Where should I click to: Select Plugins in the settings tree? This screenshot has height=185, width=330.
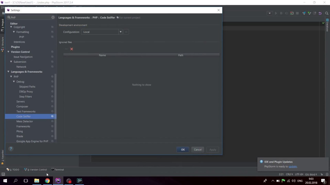point(15,47)
